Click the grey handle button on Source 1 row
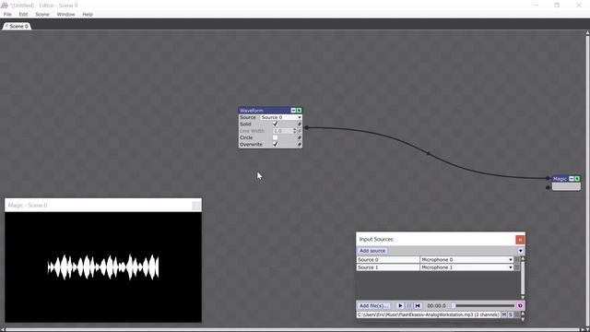Image resolution: width=590 pixels, height=332 pixels. coord(517,267)
